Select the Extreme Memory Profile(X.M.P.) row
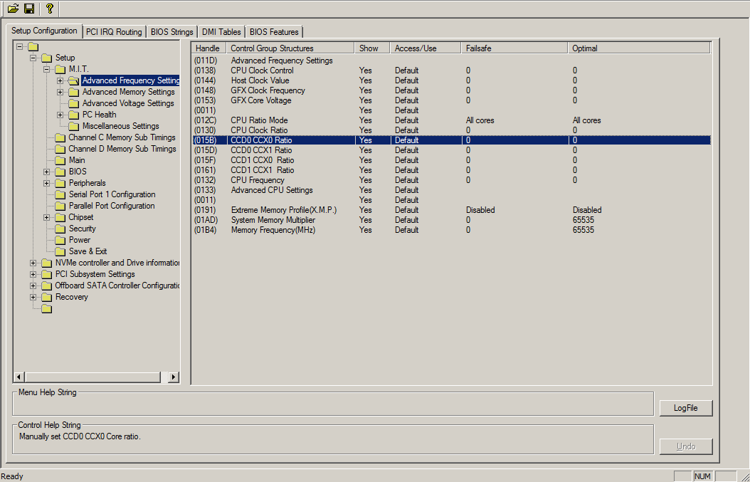 pyautogui.click(x=283, y=210)
